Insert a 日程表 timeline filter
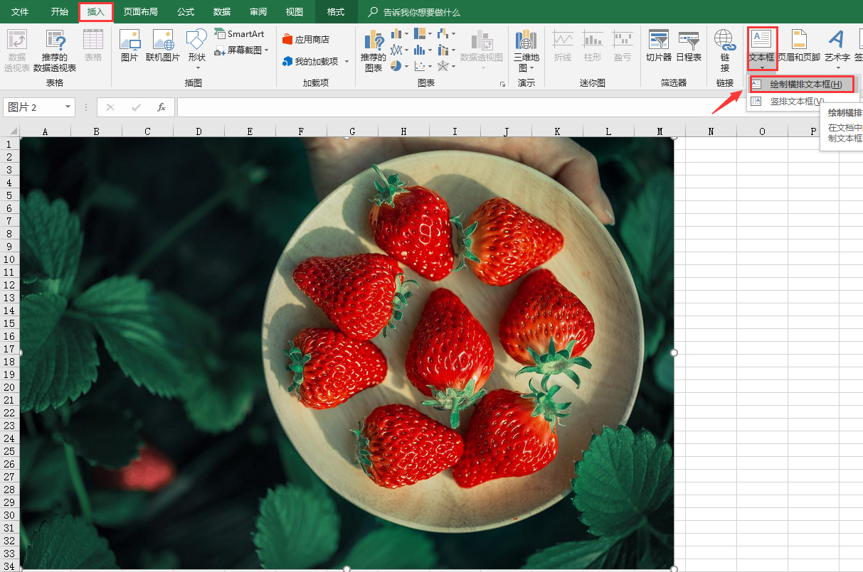 point(689,46)
